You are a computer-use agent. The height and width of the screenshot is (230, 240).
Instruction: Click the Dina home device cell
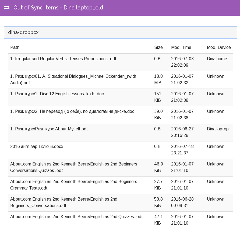217,59
